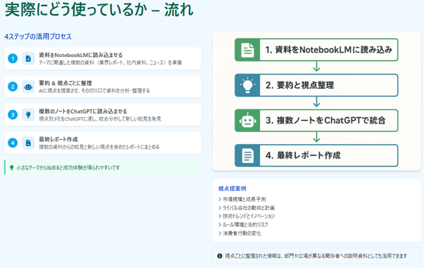Click the info circle icon in the bottom note
Screen dimensions: 424x268
(x=220, y=256)
